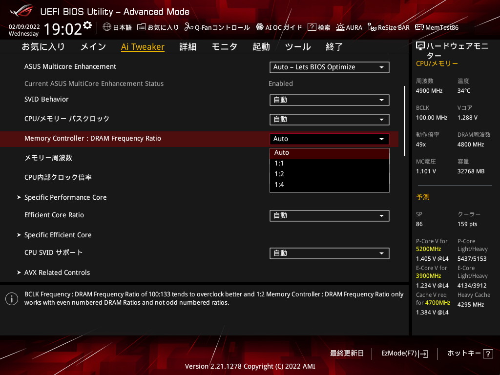This screenshot has height=375, width=500.
Task: Open SVID Behavior dropdown
Action: (x=330, y=100)
